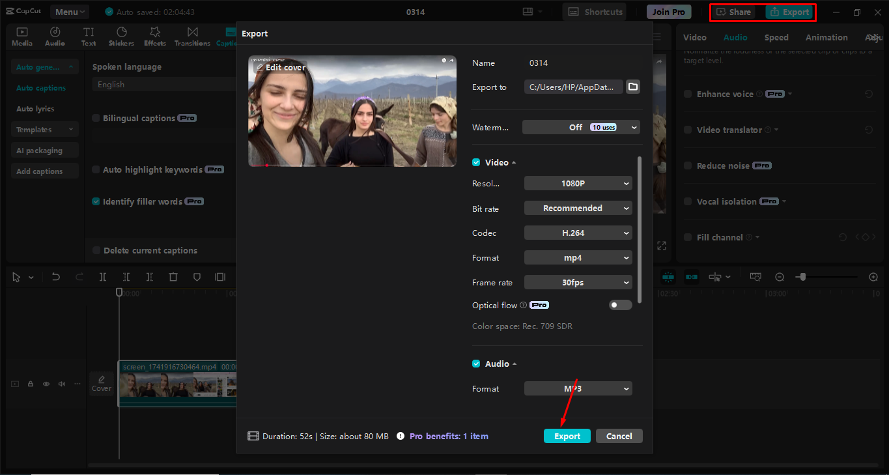This screenshot has height=475, width=889.
Task: Open the audio Format dropdown showing MP3
Action: point(578,388)
